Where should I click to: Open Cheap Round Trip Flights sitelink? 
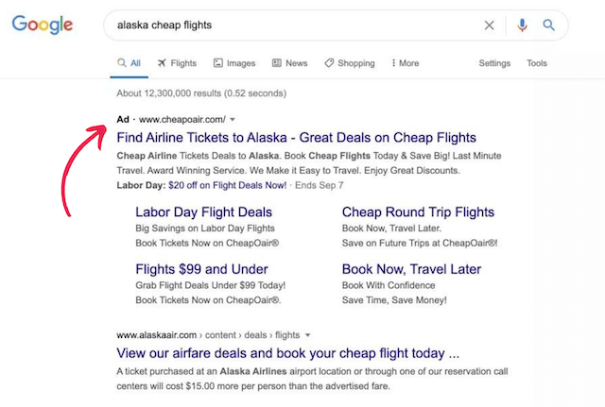point(418,212)
